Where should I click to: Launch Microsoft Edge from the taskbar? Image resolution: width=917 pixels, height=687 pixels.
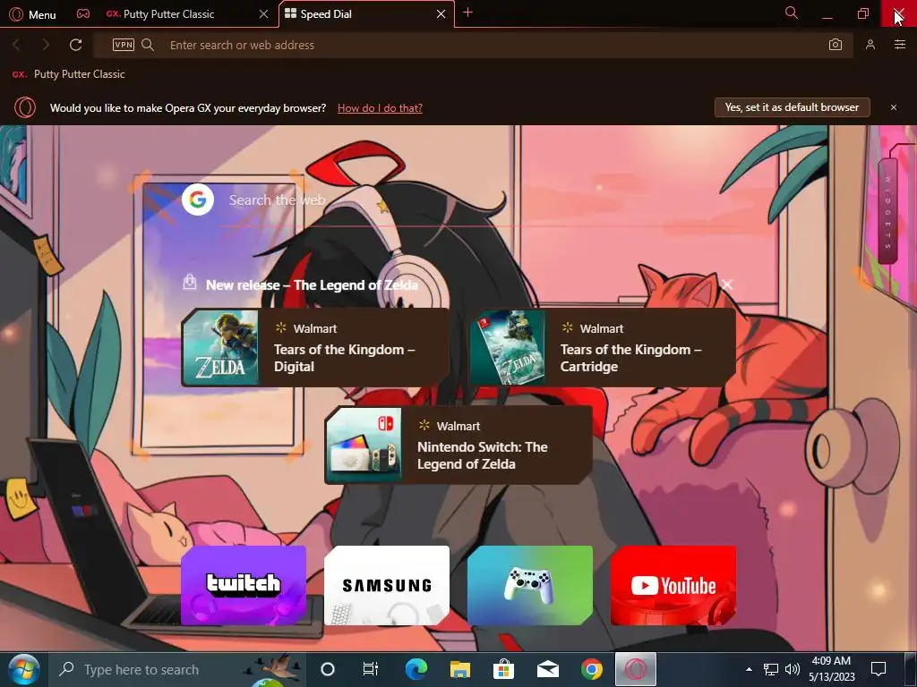pos(416,669)
